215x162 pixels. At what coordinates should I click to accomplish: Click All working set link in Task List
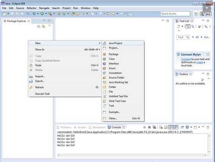pos(197,37)
